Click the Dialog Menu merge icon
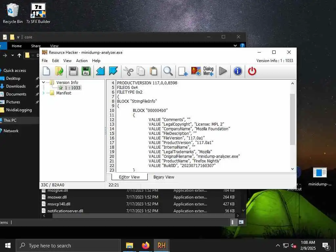This screenshot has height=252, width=336. (208, 71)
